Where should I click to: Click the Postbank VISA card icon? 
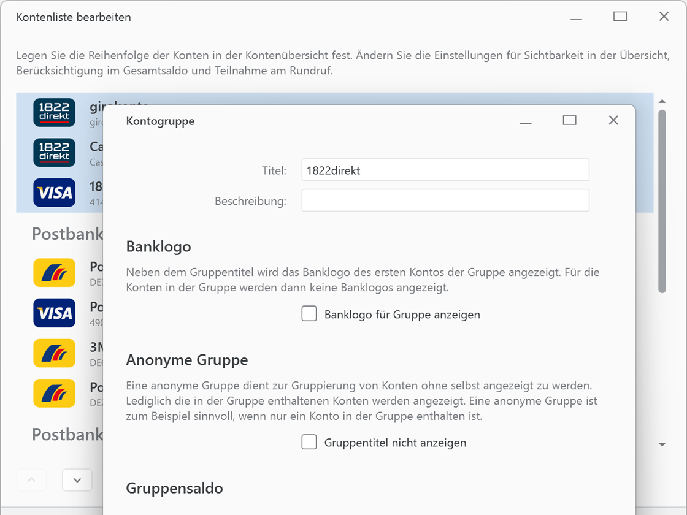[54, 313]
